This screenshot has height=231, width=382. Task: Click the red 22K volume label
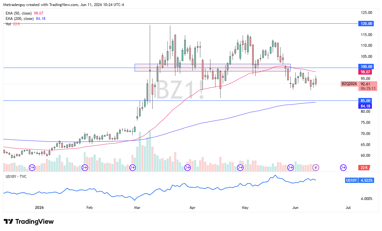(x=364, y=167)
